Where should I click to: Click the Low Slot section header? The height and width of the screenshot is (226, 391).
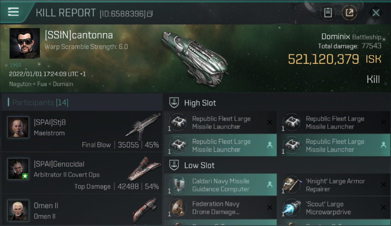pos(199,165)
